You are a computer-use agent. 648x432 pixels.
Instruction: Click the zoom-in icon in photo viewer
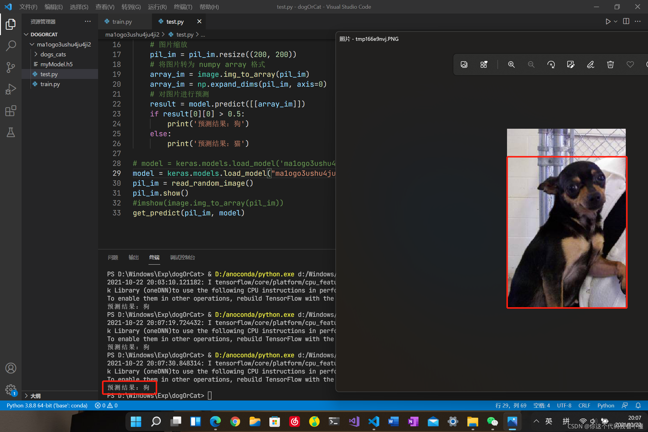(x=511, y=64)
